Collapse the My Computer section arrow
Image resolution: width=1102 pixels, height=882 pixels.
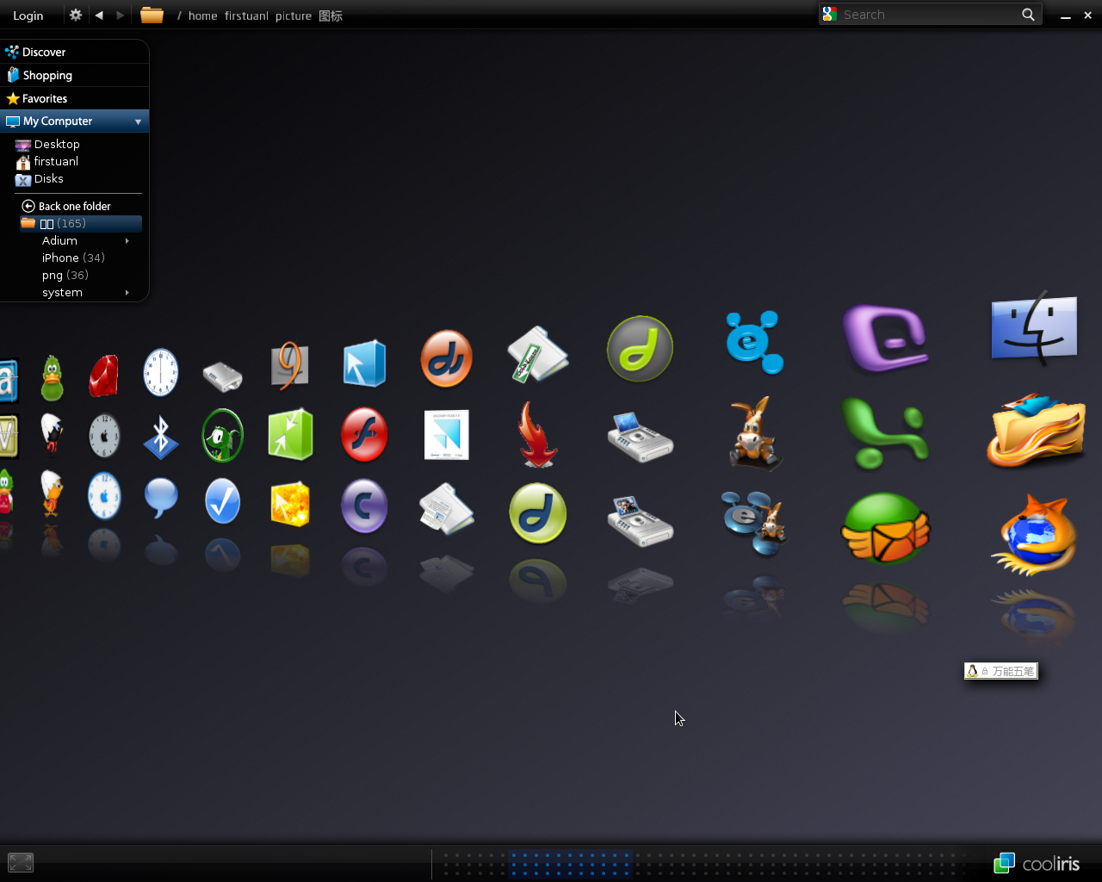tap(138, 121)
